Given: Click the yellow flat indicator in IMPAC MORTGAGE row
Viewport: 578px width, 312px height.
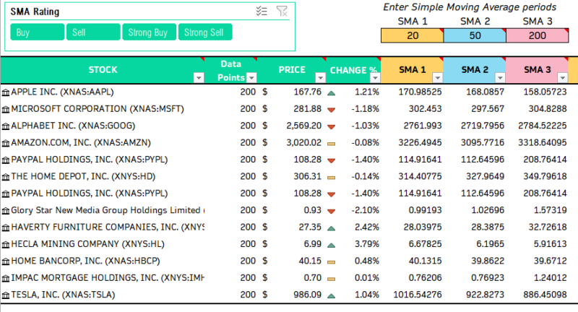Looking at the screenshot, I should pos(332,279).
